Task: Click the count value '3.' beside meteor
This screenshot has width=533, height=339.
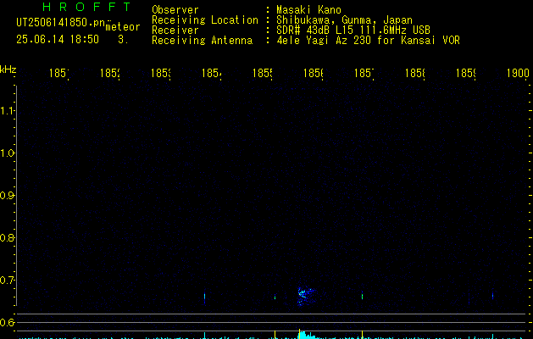Action: point(123,39)
